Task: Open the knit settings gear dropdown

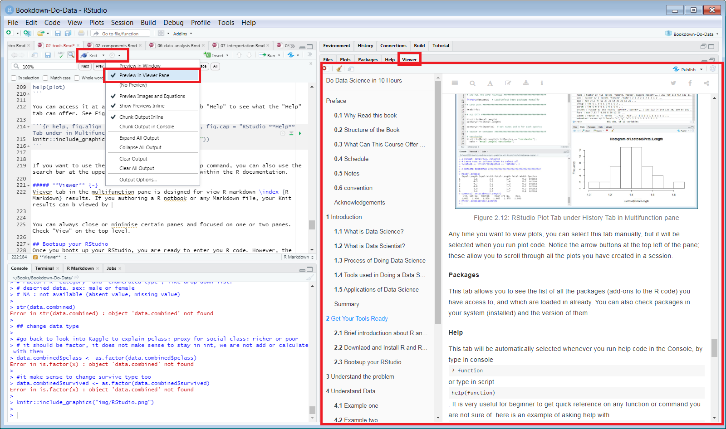Action: [119, 55]
